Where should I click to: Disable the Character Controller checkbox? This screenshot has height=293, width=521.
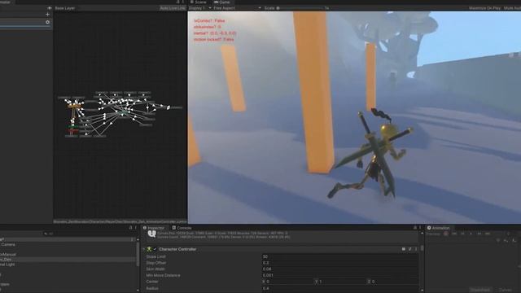(x=155, y=249)
